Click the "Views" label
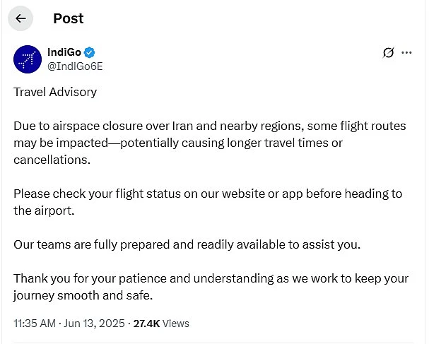 176,324
